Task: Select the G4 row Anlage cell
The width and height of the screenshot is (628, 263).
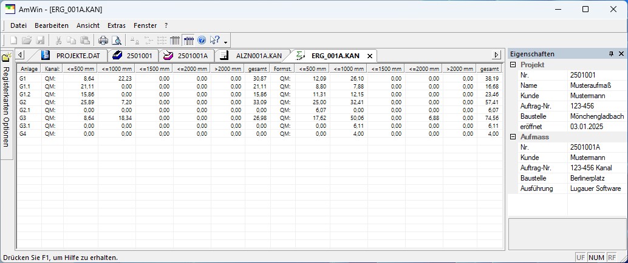Action: 29,133
